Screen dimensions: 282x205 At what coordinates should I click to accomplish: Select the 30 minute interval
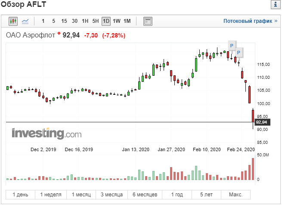tap(74, 21)
